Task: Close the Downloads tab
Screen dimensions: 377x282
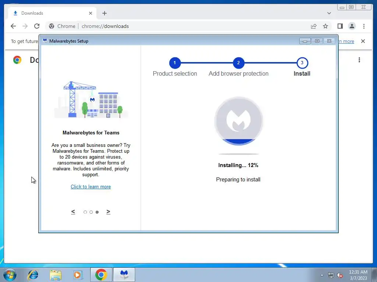Action: [91, 13]
